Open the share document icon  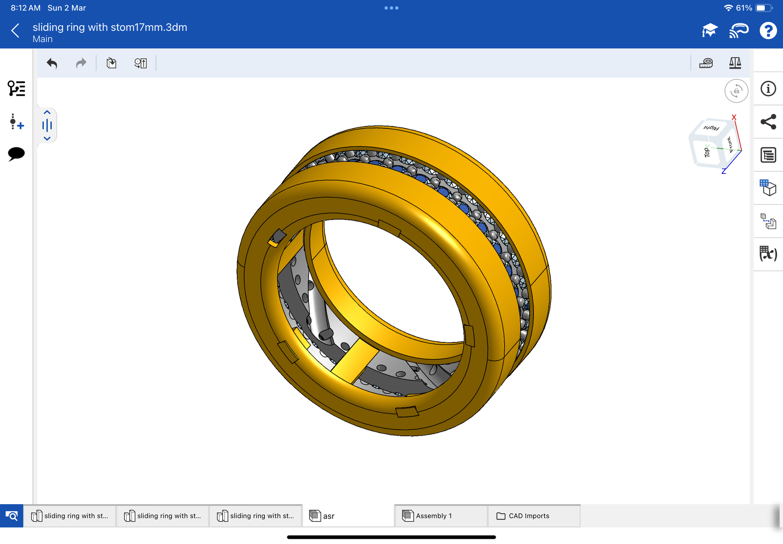[x=768, y=122]
